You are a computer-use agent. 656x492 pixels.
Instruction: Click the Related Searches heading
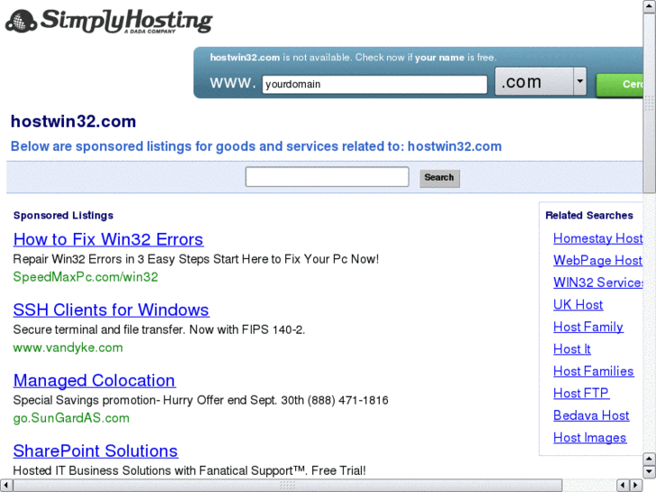click(x=589, y=215)
